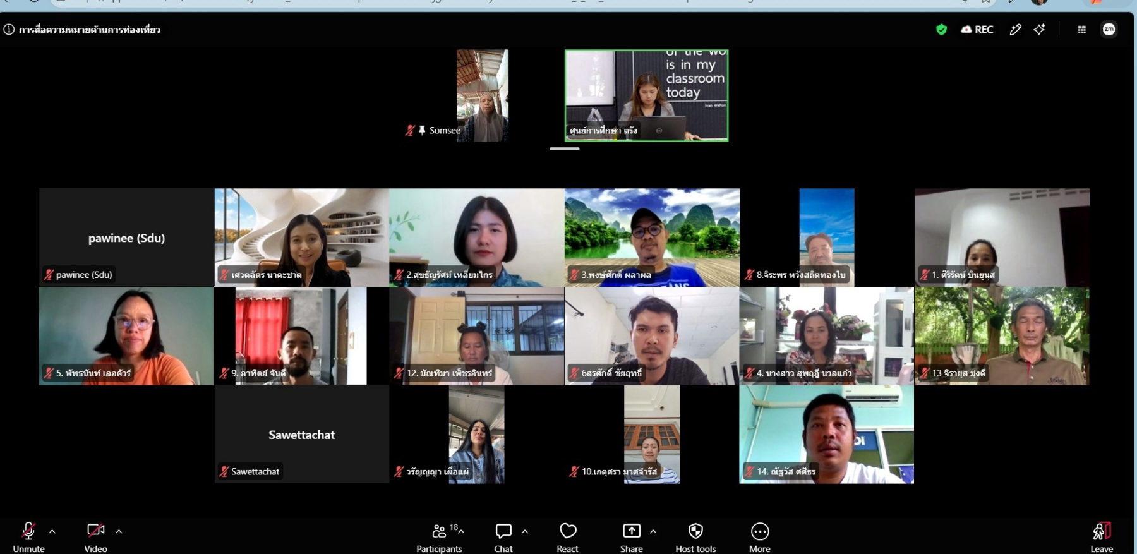
Task: Select the pawinee (Sdu) participant tile
Action: pos(126,238)
